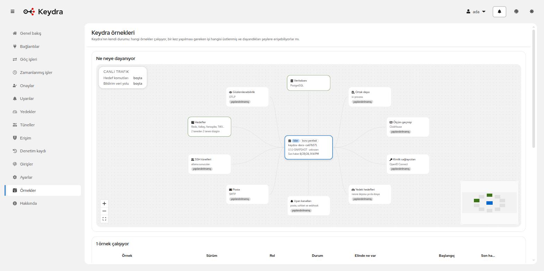The width and height of the screenshot is (544, 271).
Task: Click the 1 örnek çalışıyor heading
Action: click(112, 244)
